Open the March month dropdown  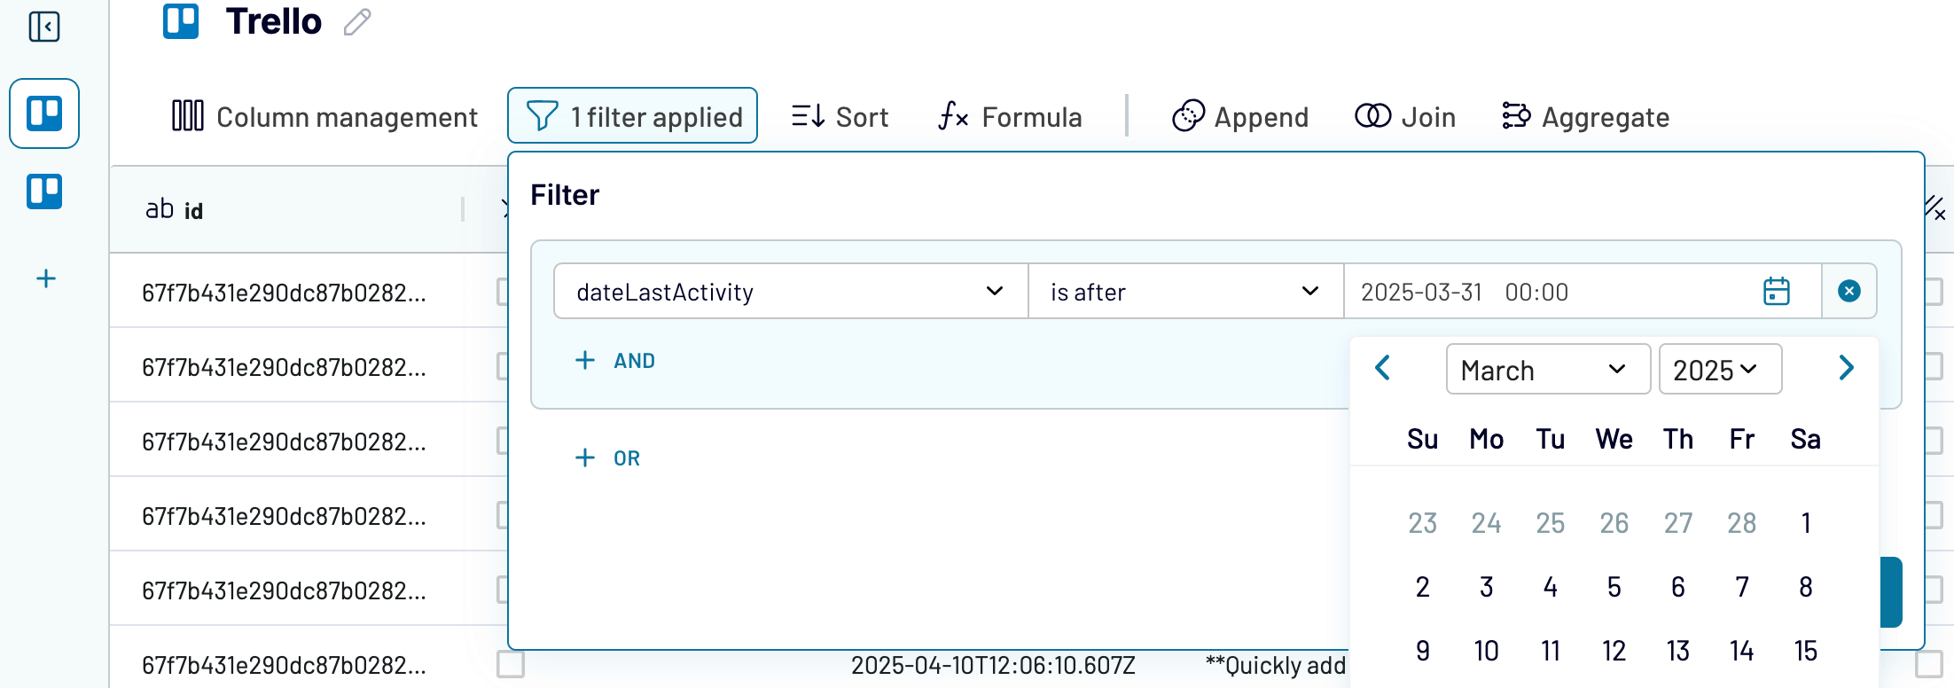[1547, 370]
